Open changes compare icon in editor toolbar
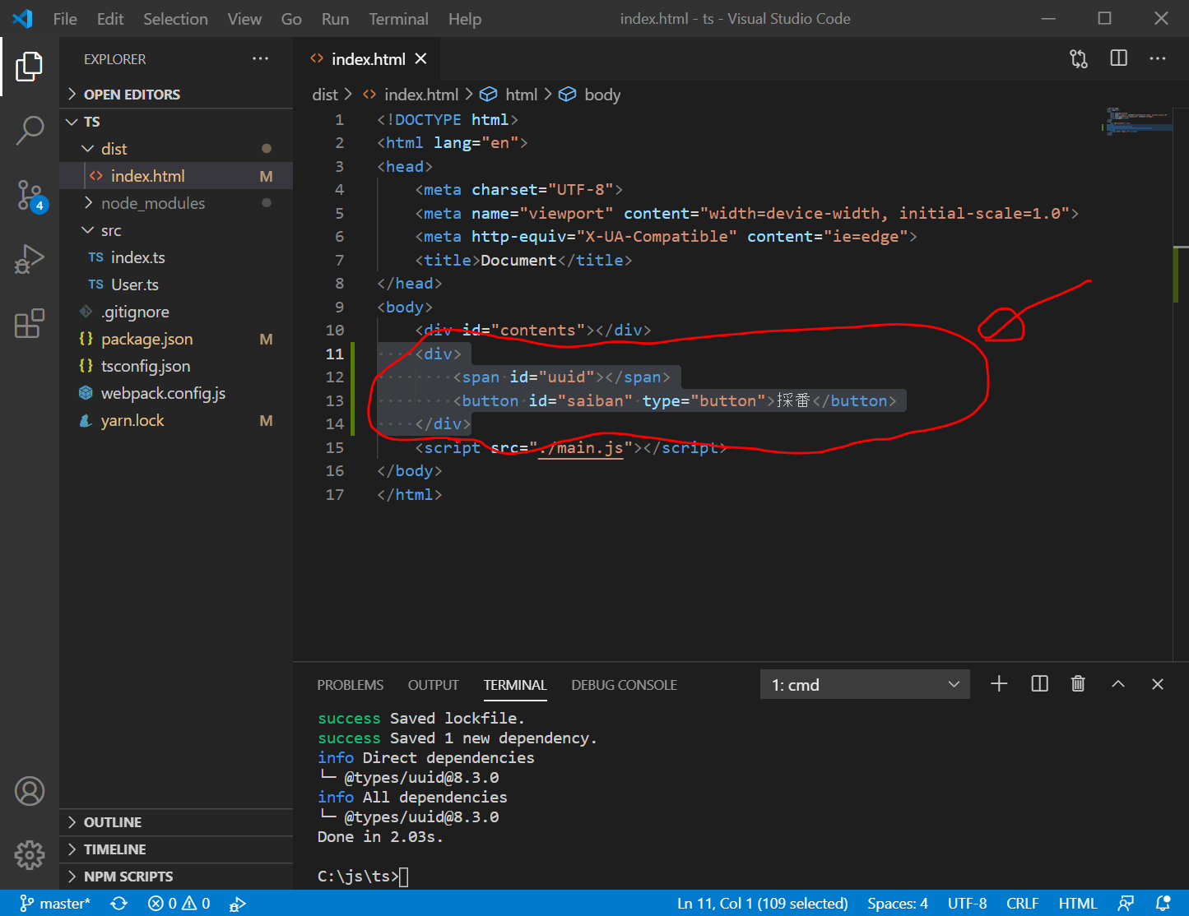The image size is (1189, 916). (x=1079, y=58)
